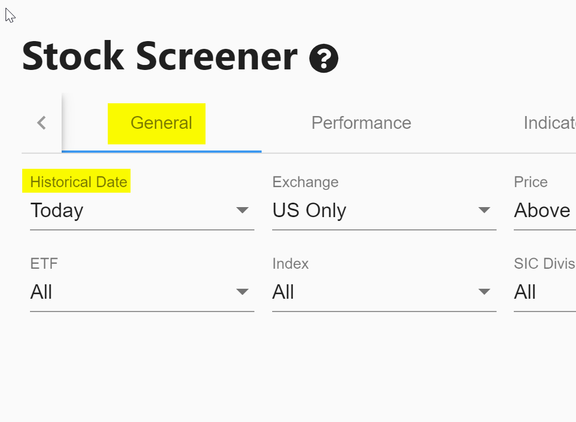Click the ETF dropdown arrow
This screenshot has width=576, height=422.
tap(242, 292)
